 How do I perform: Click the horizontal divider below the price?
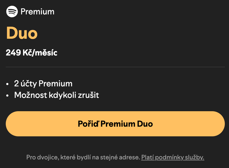(115, 67)
